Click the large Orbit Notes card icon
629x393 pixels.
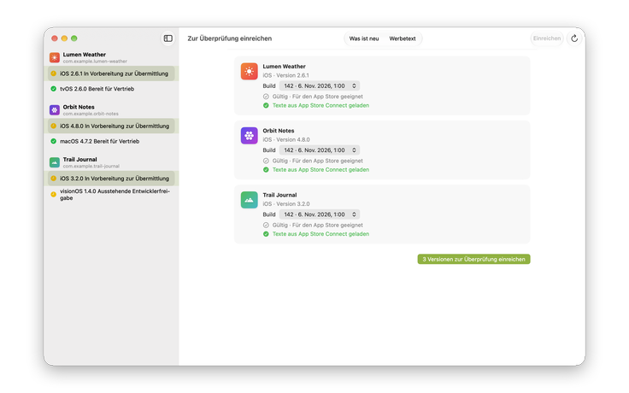pyautogui.click(x=249, y=136)
